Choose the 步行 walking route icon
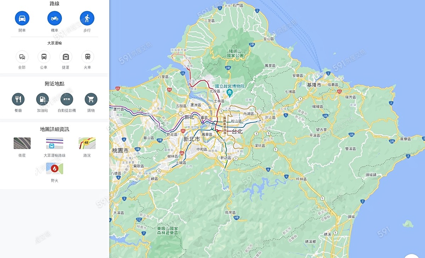Image resolution: width=425 pixels, height=258 pixels. [87, 18]
